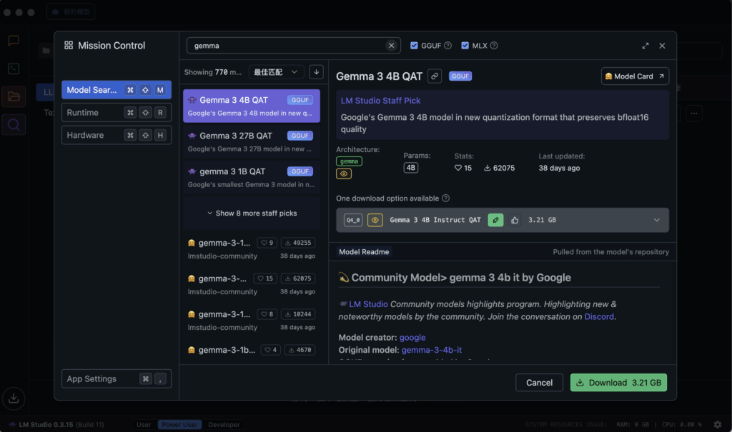Expand Gemma 3 4B Instruct QAT download option

656,220
